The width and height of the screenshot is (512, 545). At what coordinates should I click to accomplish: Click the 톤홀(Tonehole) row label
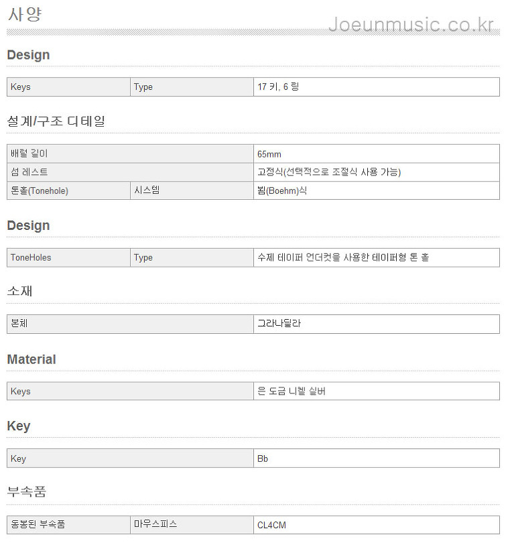click(x=68, y=190)
